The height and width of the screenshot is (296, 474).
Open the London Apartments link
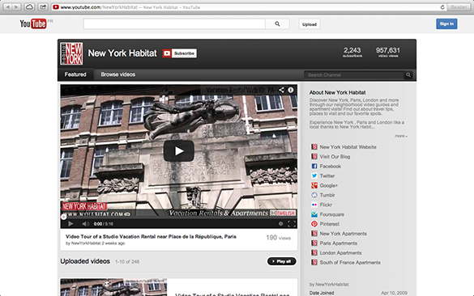(x=340, y=253)
